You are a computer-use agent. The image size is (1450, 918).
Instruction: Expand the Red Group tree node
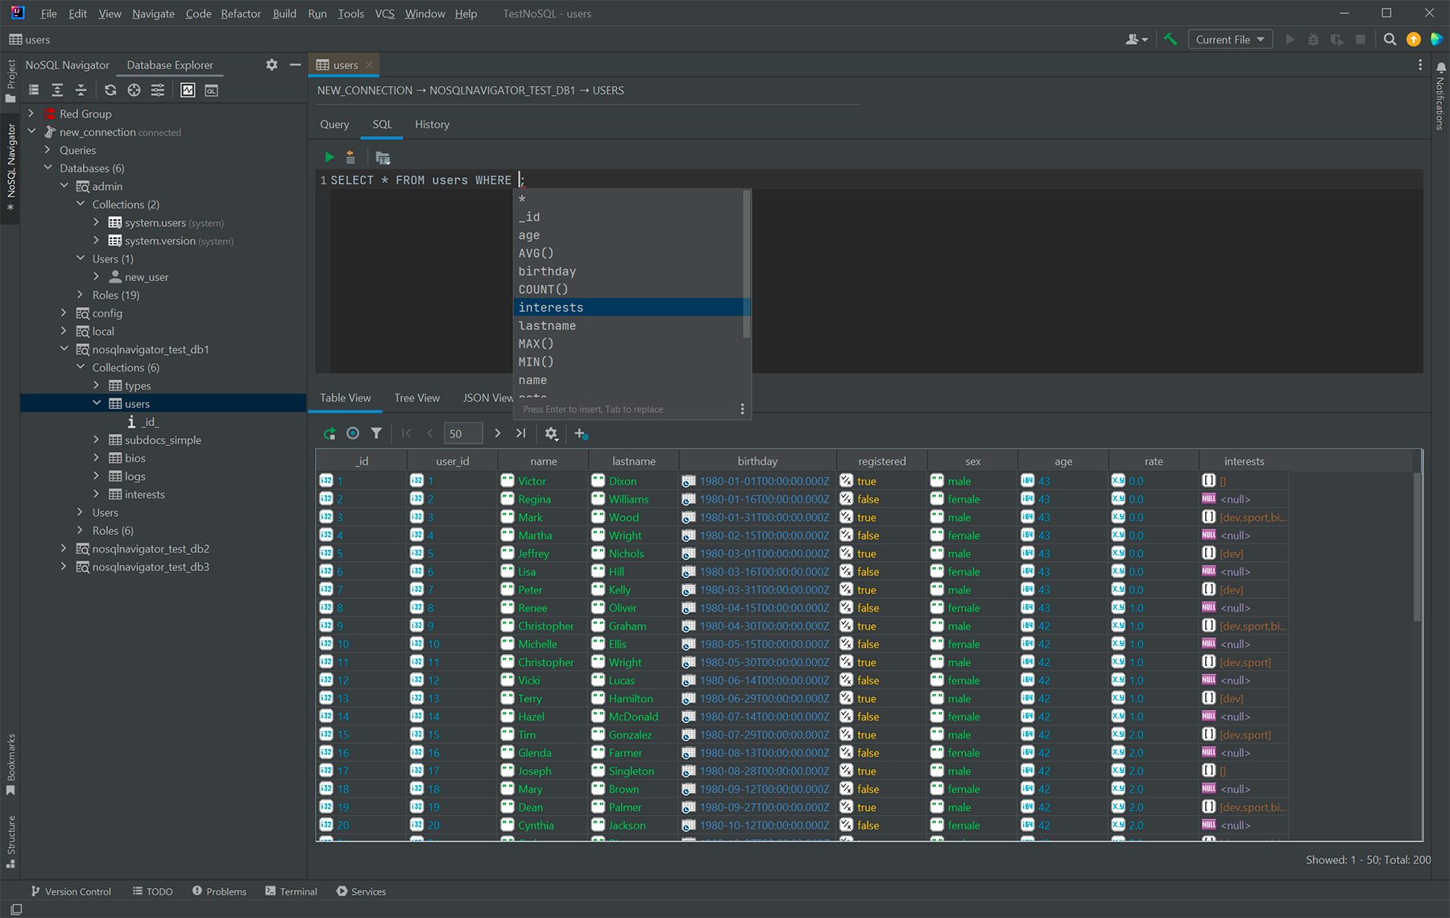31,114
